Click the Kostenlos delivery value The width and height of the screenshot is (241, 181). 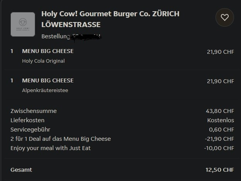click(220, 120)
